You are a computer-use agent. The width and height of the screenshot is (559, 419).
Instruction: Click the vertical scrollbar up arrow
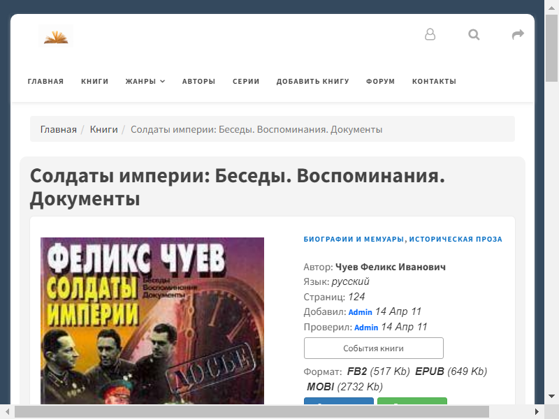tap(552, 6)
